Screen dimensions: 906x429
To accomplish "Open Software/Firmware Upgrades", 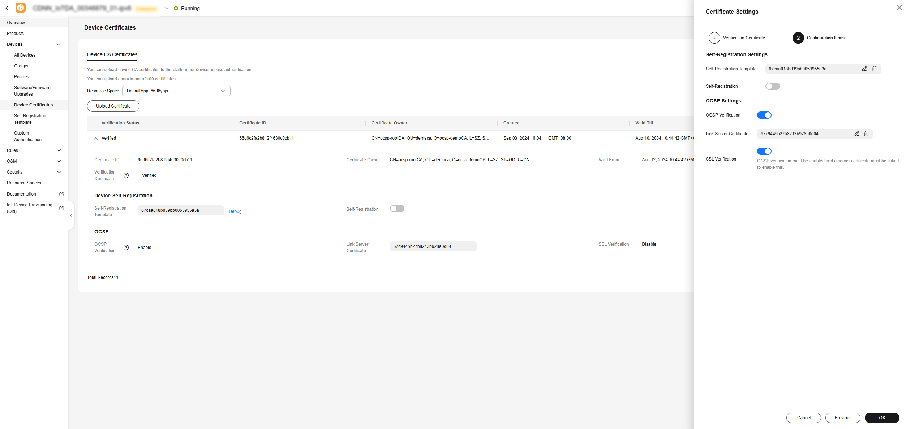I will (32, 91).
